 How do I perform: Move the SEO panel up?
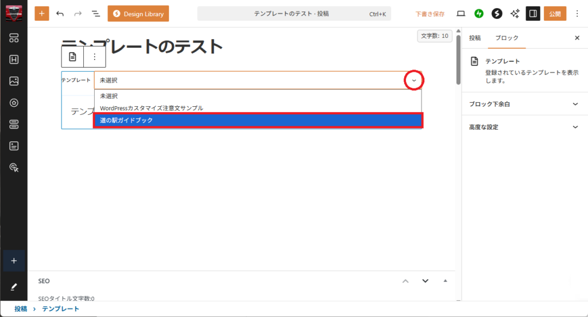[x=405, y=281]
